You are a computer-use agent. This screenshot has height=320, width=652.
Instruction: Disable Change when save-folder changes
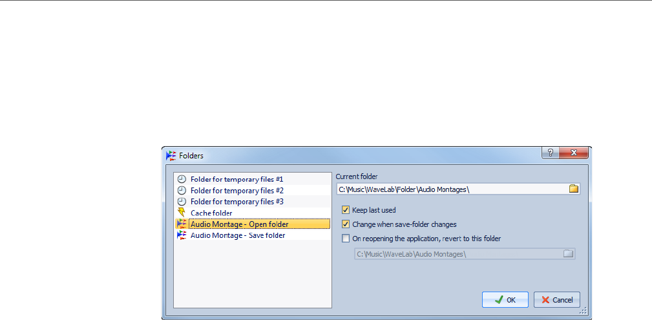pyautogui.click(x=346, y=224)
